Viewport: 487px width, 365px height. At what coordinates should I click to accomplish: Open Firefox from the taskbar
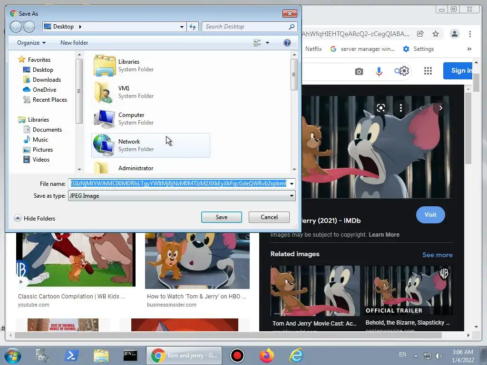click(x=266, y=355)
